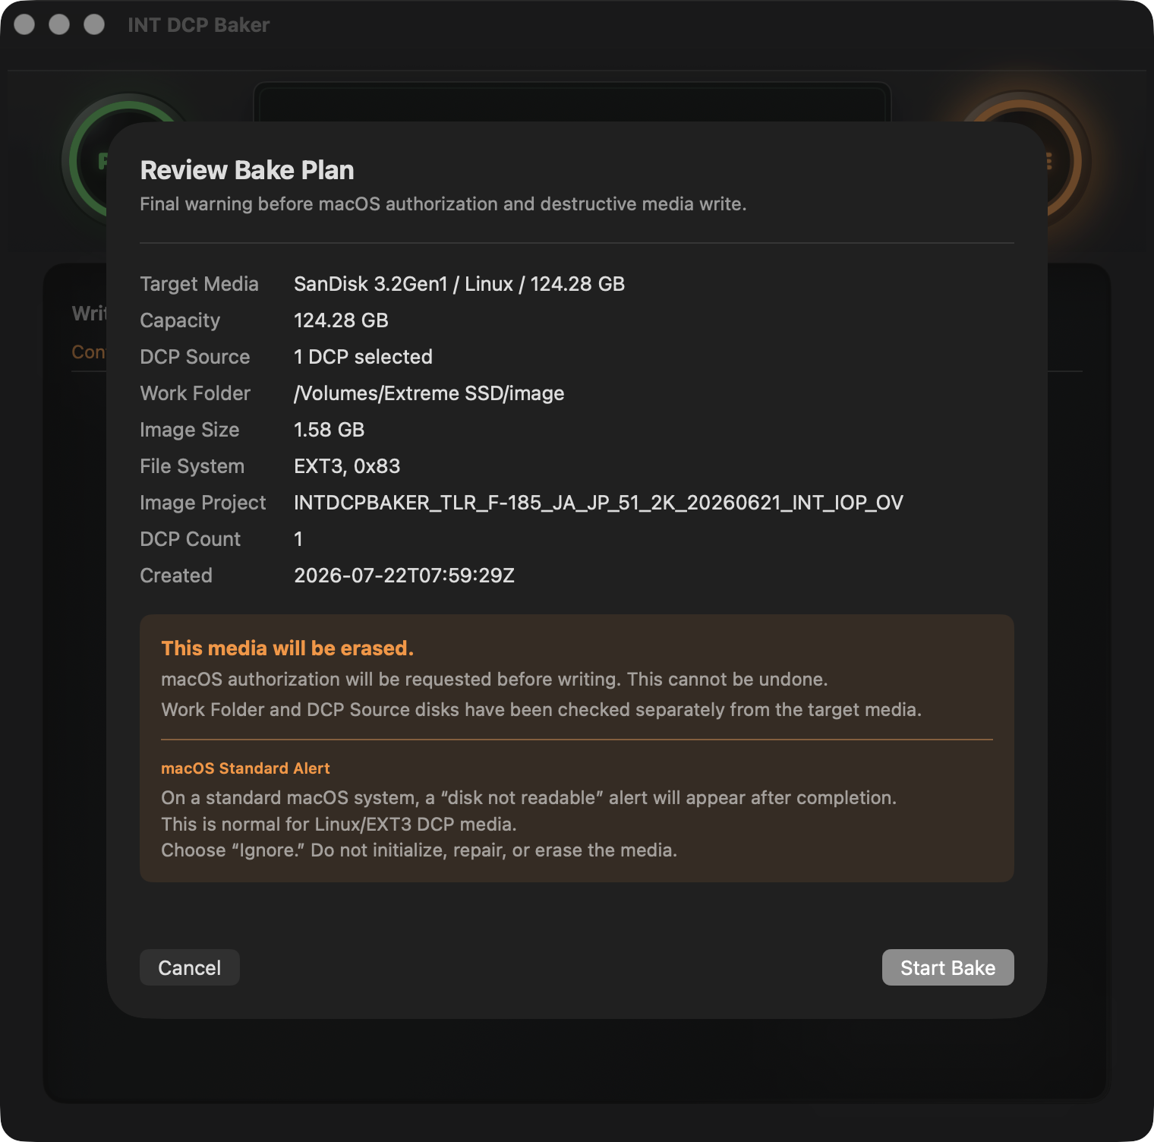Click the SanDisk 3.2Gen1 target media value

click(x=459, y=284)
